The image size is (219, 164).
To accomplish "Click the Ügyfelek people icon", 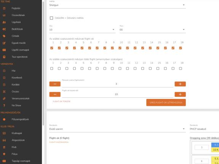I will pyautogui.click(x=4, y=22).
